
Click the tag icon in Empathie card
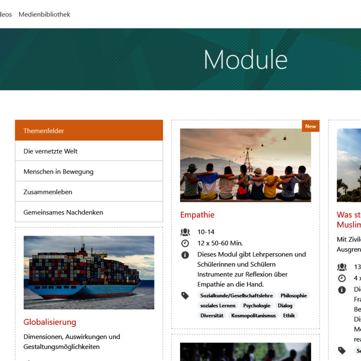tap(185, 296)
